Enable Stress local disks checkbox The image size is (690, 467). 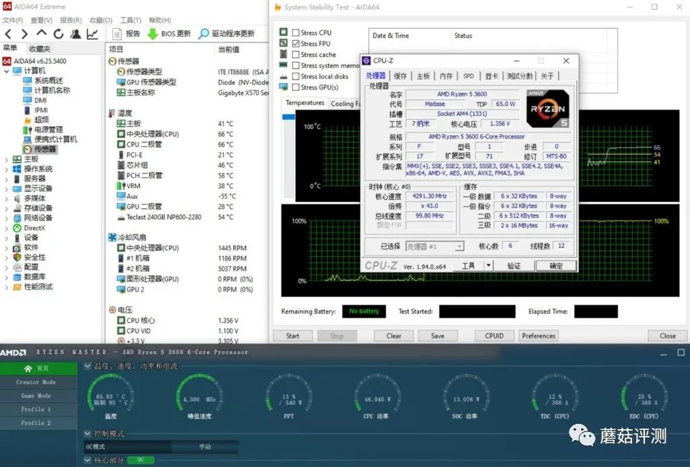pyautogui.click(x=296, y=76)
